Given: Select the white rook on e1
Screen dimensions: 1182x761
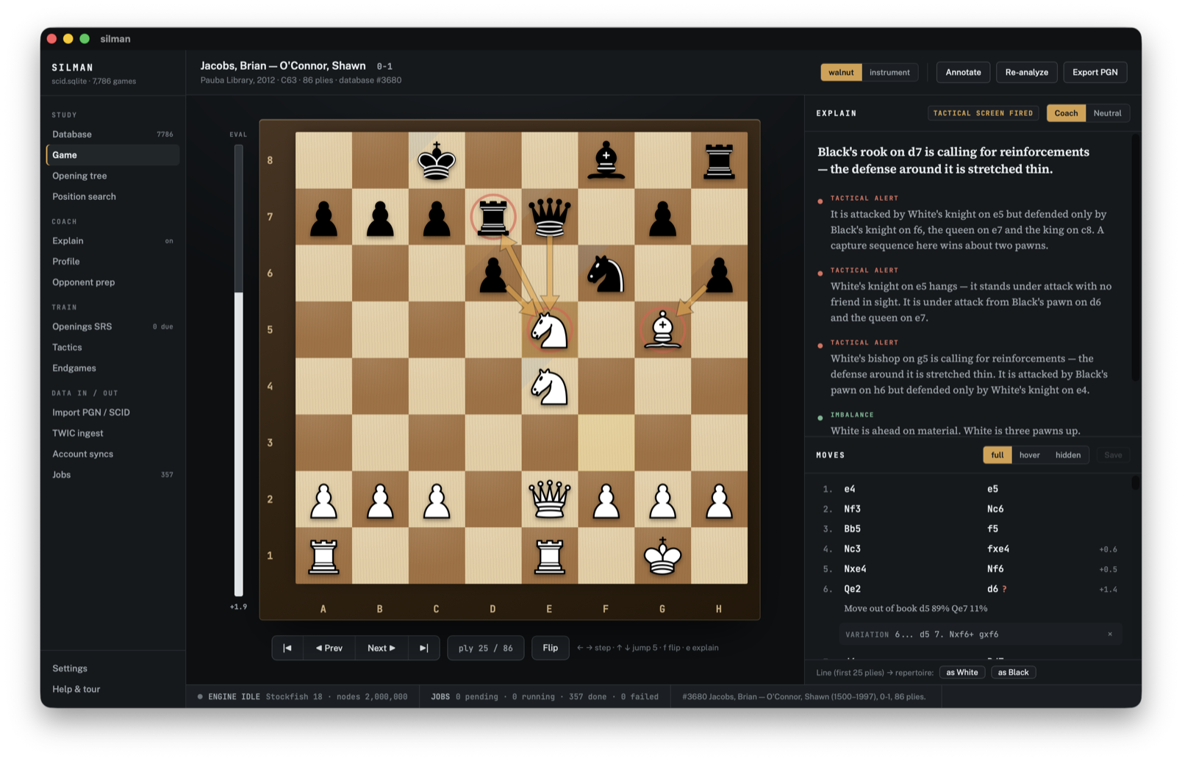Looking at the screenshot, I should 550,556.
